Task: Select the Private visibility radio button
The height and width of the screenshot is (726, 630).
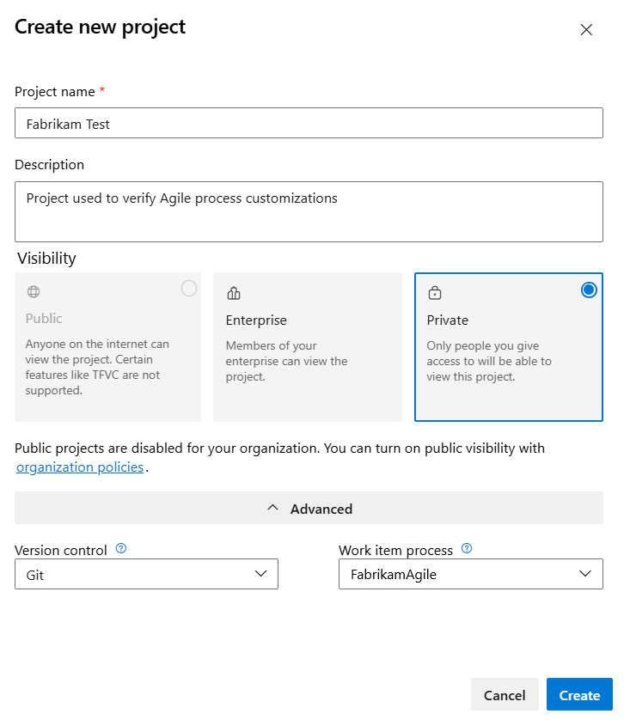Action: click(x=589, y=290)
